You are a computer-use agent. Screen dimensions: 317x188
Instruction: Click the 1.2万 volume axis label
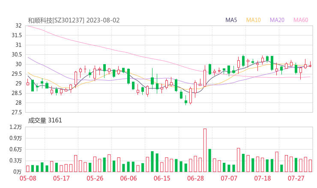click(15, 127)
